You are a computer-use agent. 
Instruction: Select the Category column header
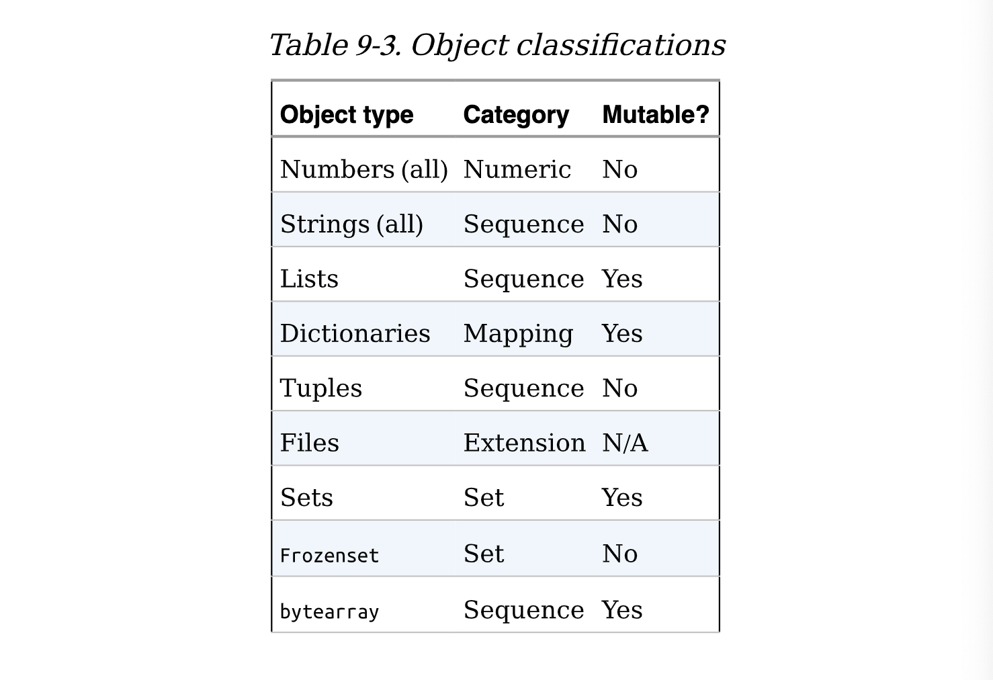pos(516,115)
